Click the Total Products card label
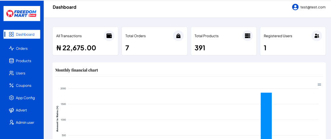The image size is (331, 139). [x=207, y=36]
